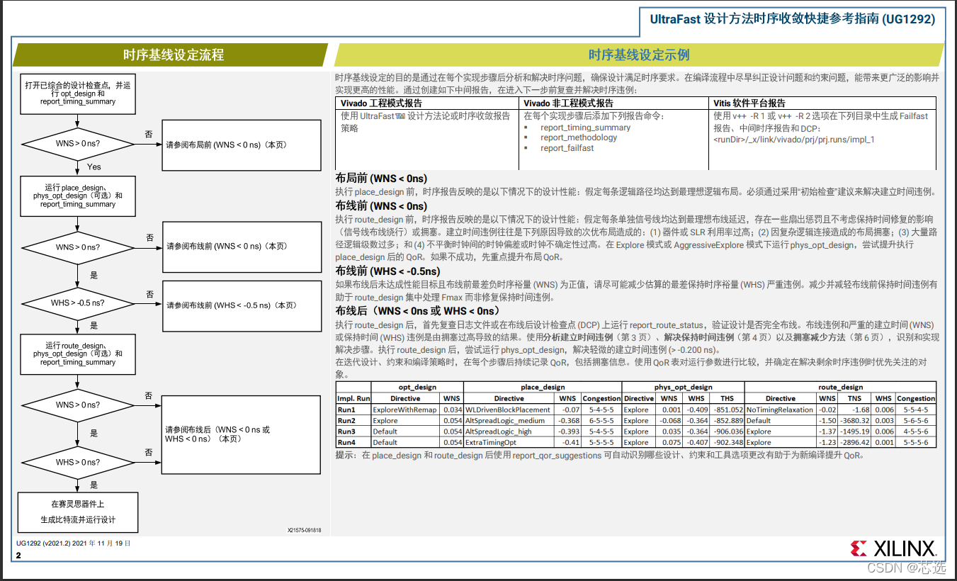
Task: Open the reference 请参阅布局前 (WNS < 0 ns)(本页)
Action: tap(242, 145)
